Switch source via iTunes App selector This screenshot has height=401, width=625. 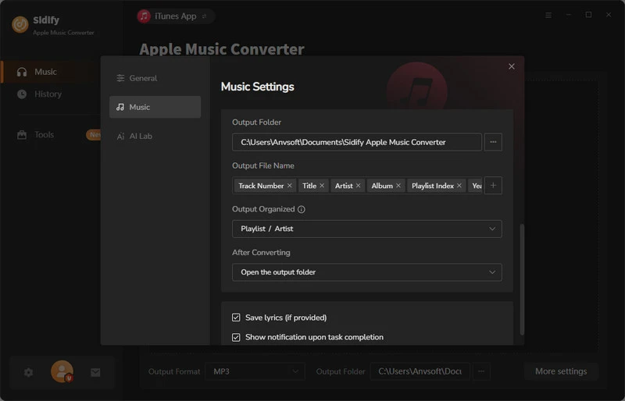(175, 16)
